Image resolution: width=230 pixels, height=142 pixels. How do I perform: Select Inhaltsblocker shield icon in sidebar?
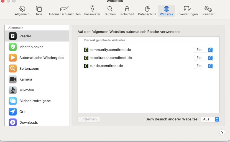[13, 47]
